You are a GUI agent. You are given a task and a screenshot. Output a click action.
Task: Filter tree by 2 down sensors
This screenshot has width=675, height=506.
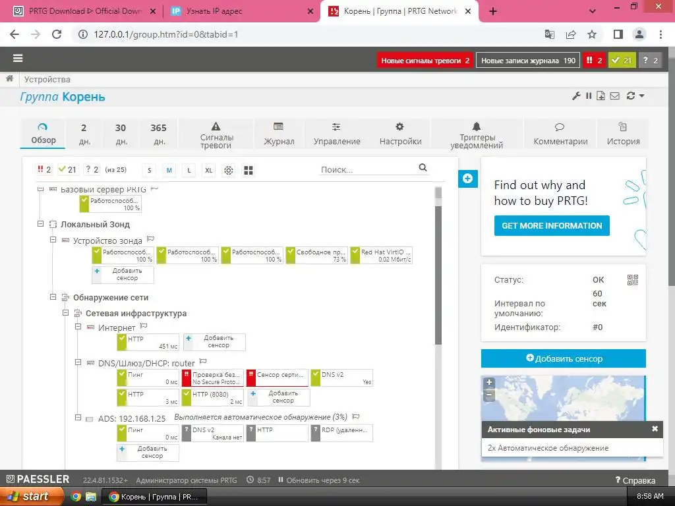(44, 169)
